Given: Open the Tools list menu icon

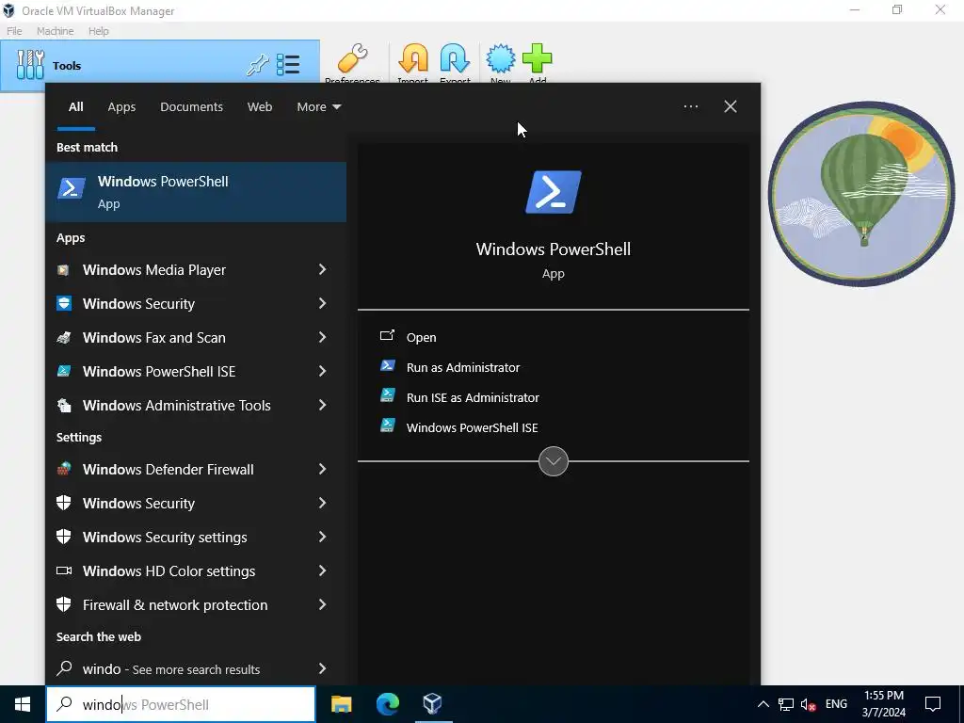Looking at the screenshot, I should [288, 65].
